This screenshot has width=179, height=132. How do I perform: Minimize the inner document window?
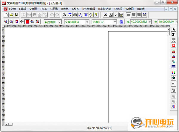[166, 9]
